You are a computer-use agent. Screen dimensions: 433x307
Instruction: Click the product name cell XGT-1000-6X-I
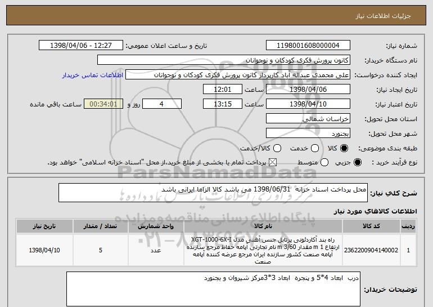pyautogui.click(x=263, y=250)
